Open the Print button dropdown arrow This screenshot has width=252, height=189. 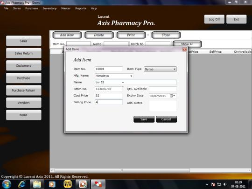pos(148,35)
